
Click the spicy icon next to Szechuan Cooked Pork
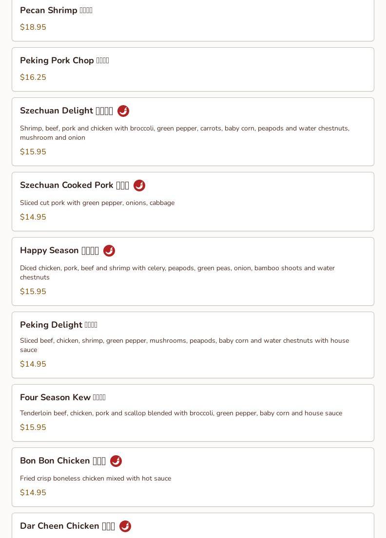click(x=139, y=186)
